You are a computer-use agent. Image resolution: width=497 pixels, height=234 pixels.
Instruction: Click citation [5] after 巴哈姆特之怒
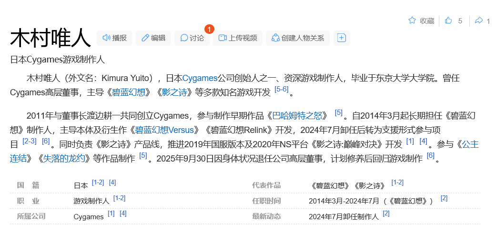point(339,112)
